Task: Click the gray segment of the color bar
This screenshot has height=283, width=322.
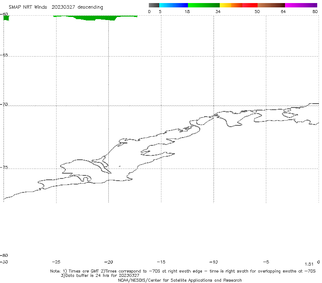Action: [x=154, y=5]
